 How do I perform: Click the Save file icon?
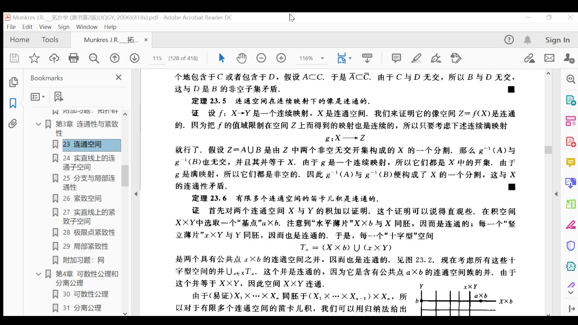[14, 58]
